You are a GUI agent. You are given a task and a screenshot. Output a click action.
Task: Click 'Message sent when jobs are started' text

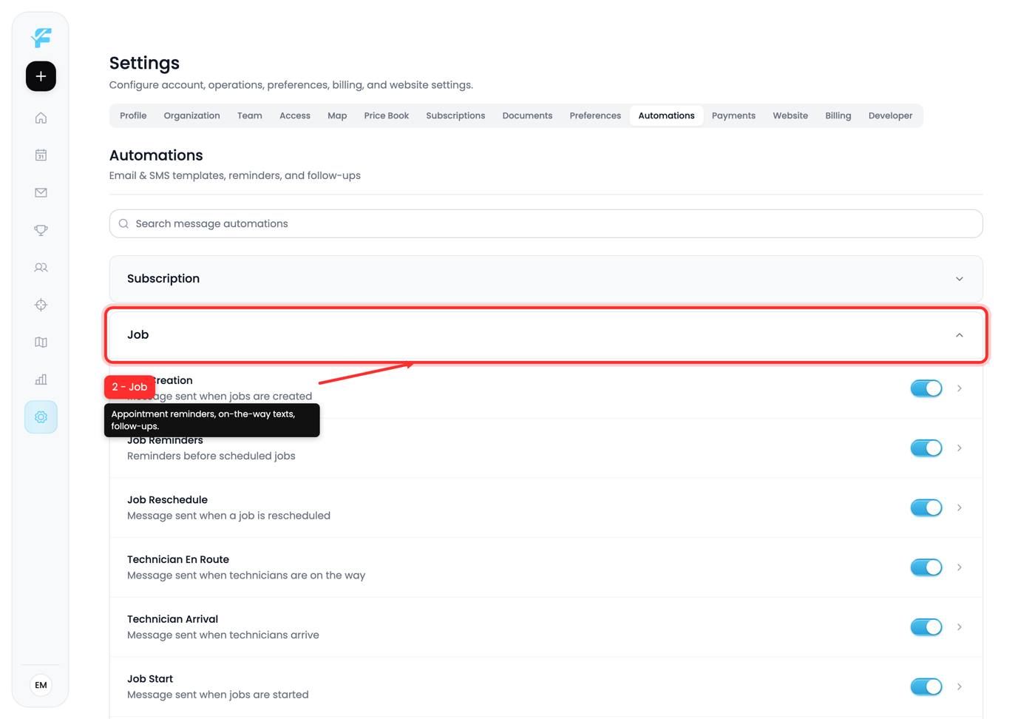click(218, 695)
